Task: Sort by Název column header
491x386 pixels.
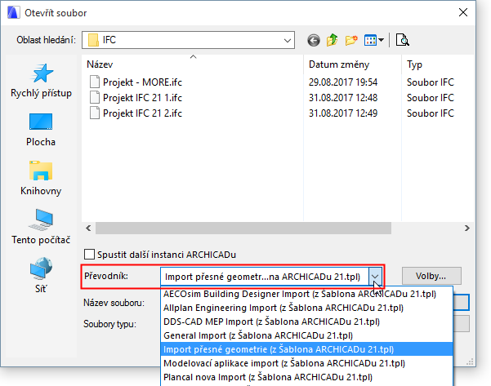Action: [x=100, y=64]
